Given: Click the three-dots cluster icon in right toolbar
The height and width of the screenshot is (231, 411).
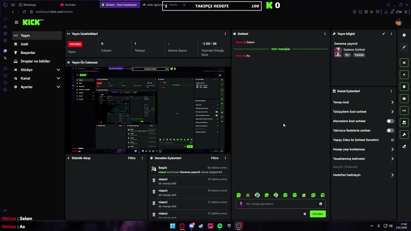Looking at the screenshot, I should tap(404, 147).
